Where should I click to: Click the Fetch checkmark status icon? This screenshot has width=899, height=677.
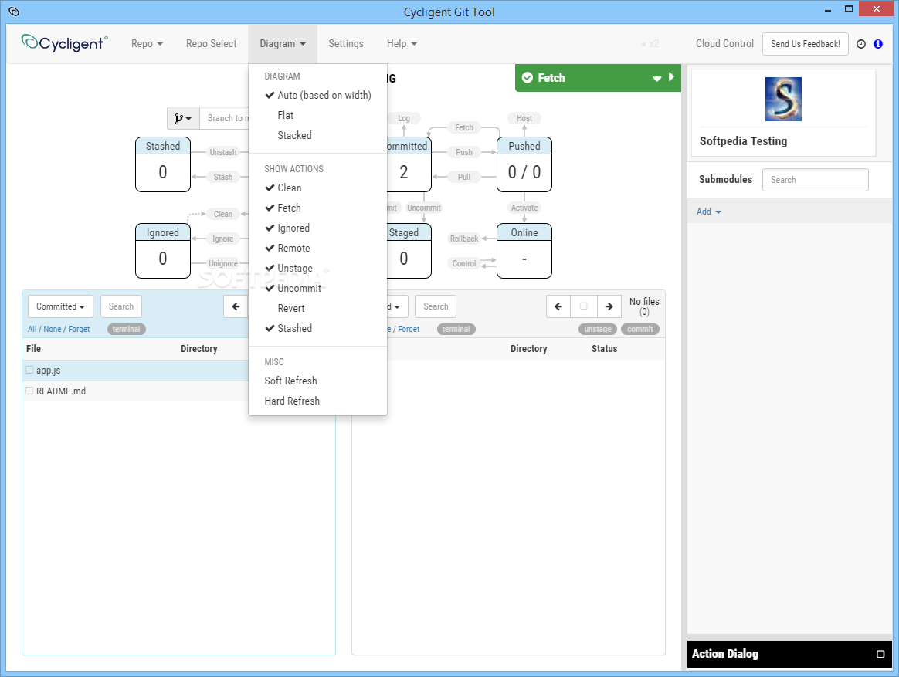coord(528,77)
